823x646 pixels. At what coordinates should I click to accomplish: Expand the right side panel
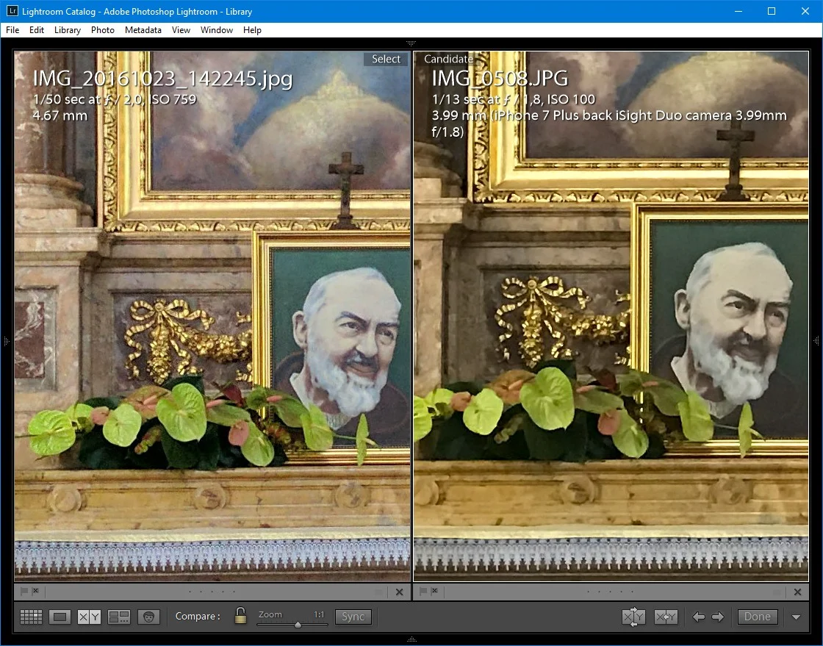(x=816, y=341)
